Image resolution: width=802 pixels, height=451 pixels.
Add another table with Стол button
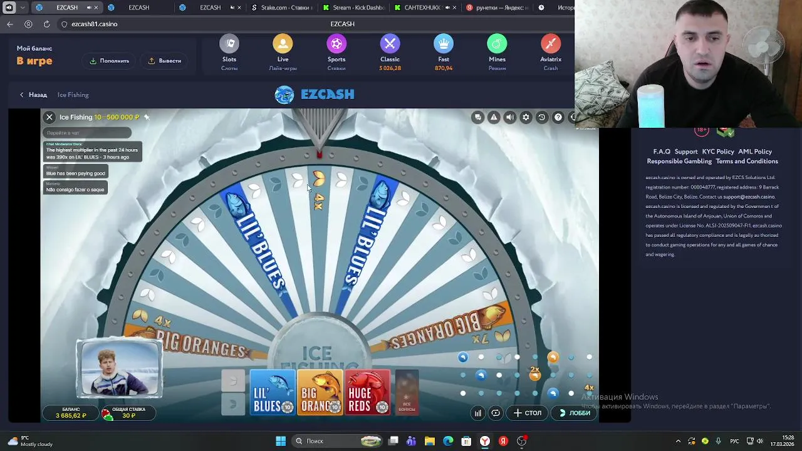point(528,413)
